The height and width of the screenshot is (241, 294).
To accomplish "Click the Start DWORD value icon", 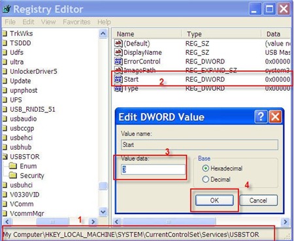I will tap(118, 80).
